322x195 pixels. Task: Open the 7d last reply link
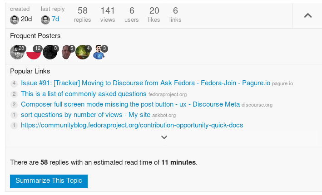click(x=55, y=19)
